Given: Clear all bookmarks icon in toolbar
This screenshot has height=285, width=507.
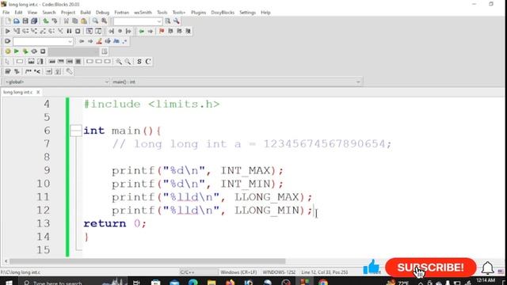Looking at the screenshot, I should pyautogui.click(x=189, y=31).
